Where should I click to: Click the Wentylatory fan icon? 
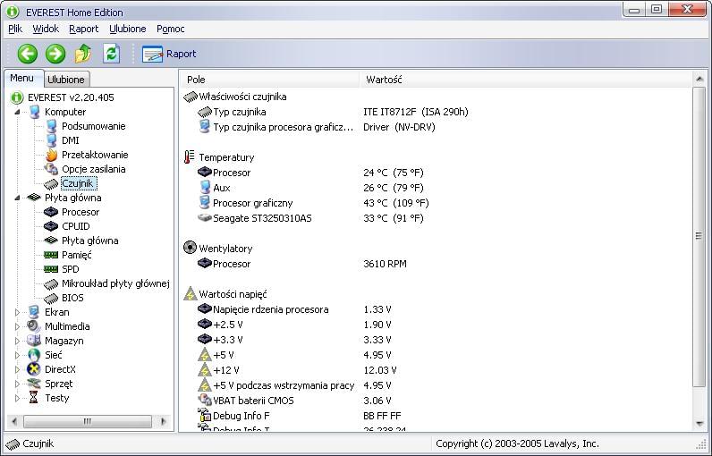click(x=190, y=248)
